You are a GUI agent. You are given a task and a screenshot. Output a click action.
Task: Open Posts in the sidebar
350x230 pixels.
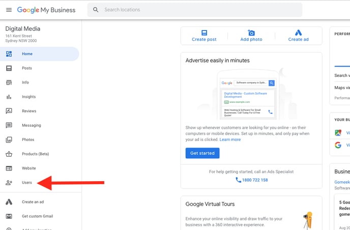point(27,68)
